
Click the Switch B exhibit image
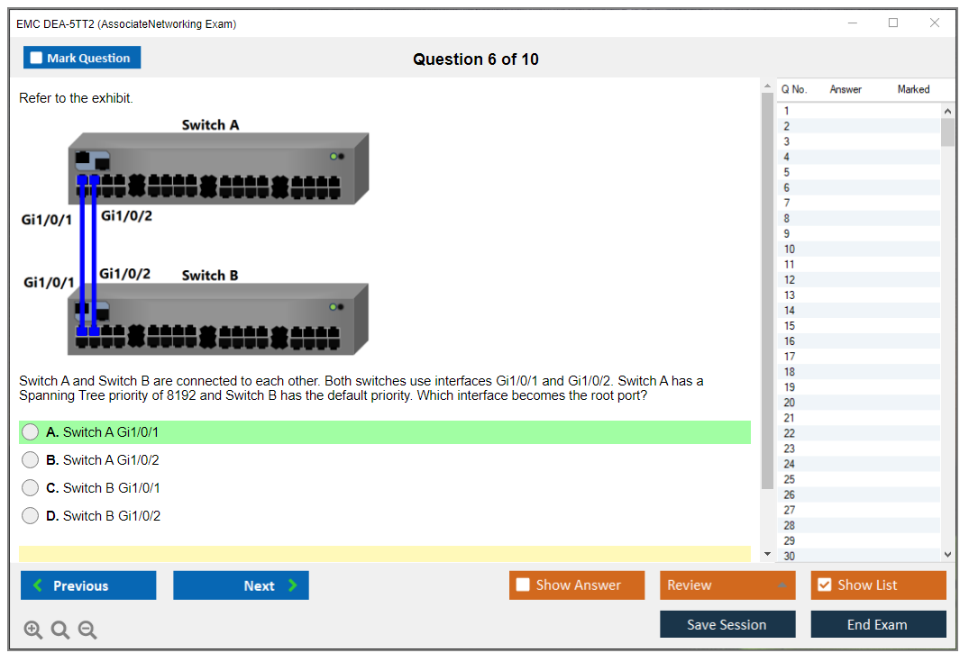[x=218, y=320]
